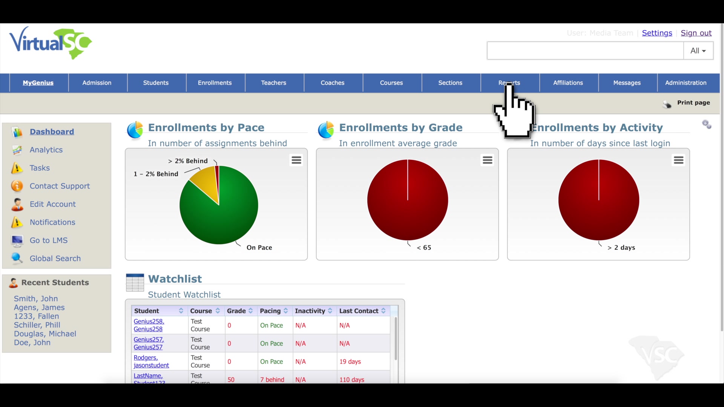The image size is (724, 407).
Task: Open the Enrollments by Grade chart menu
Action: pos(488,160)
